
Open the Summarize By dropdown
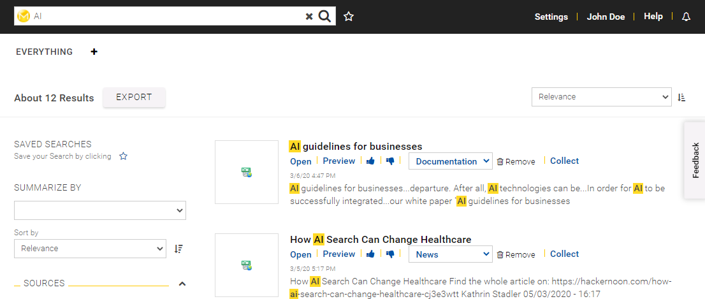(100, 210)
